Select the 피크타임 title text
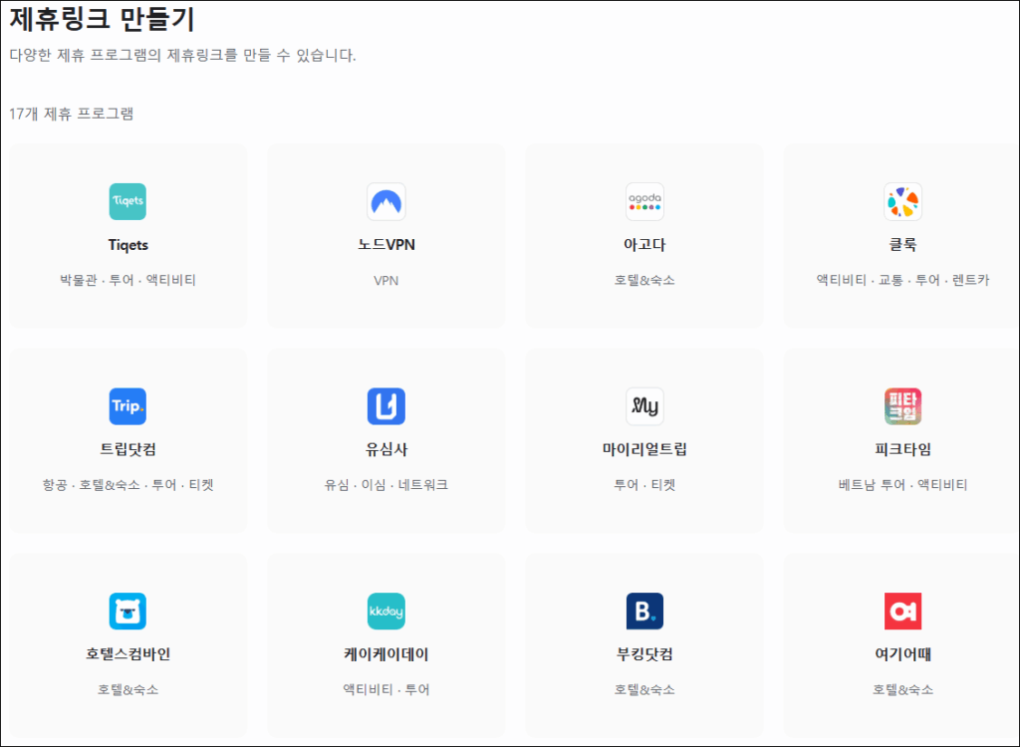This screenshot has width=1020, height=747. 902,449
